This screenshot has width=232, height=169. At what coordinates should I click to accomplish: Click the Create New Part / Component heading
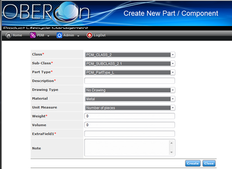point(171,14)
